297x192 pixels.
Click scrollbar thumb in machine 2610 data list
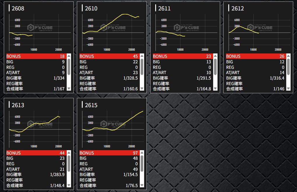click(142, 67)
